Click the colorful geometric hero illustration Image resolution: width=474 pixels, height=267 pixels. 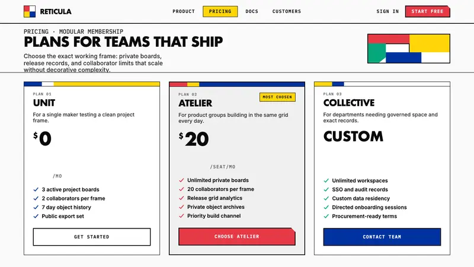tap(409, 49)
